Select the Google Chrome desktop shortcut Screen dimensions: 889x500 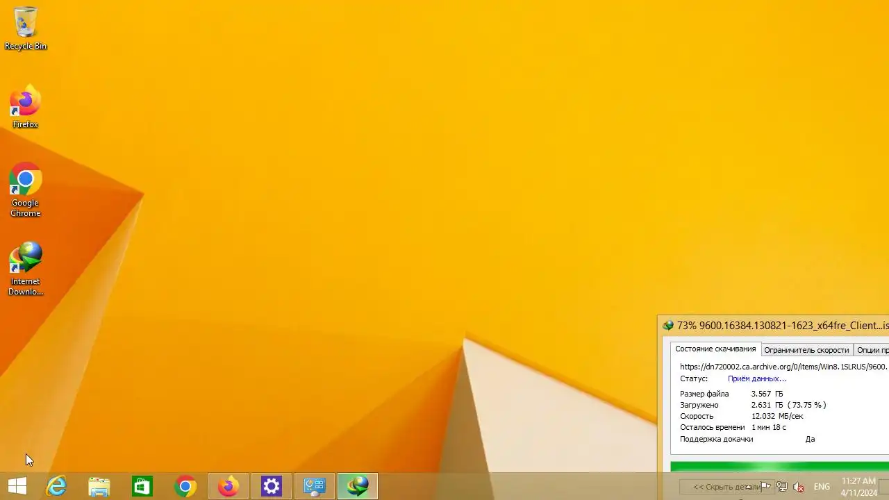[26, 190]
